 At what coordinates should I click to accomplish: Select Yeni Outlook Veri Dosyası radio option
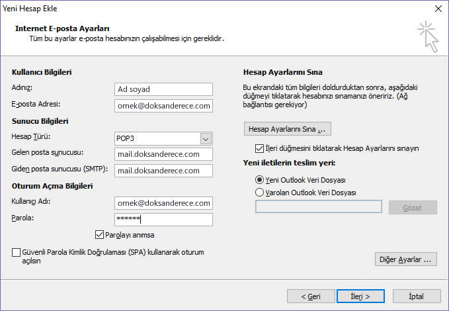pos(259,180)
